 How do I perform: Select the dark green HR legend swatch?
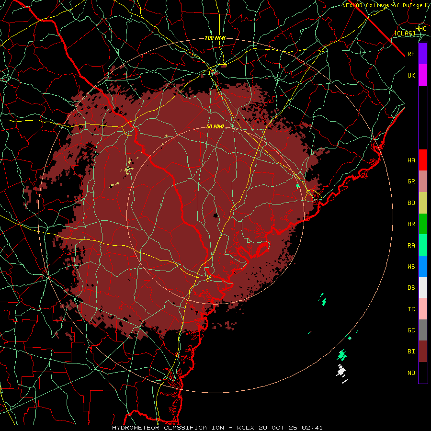[x=423, y=224]
